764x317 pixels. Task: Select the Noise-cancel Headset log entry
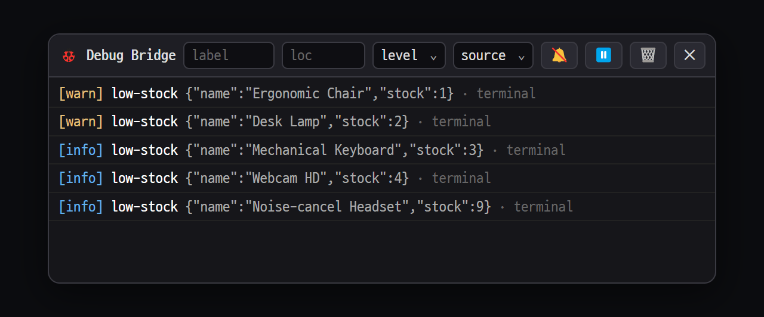[x=382, y=207]
